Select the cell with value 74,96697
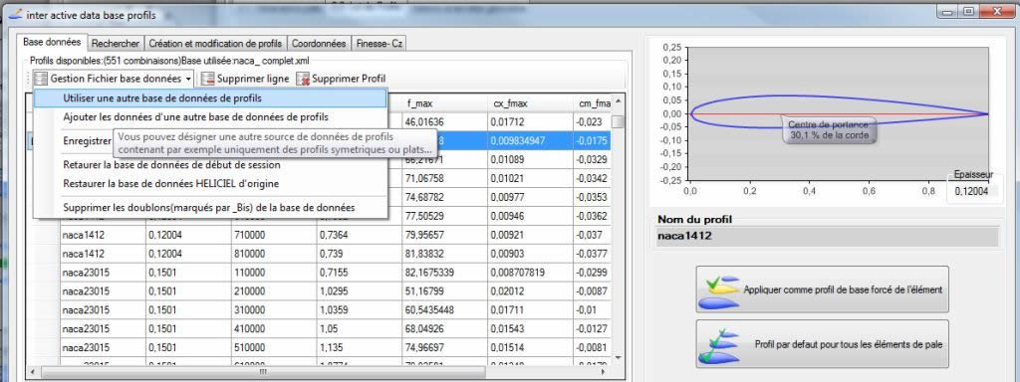The image size is (1020, 382). point(444,348)
